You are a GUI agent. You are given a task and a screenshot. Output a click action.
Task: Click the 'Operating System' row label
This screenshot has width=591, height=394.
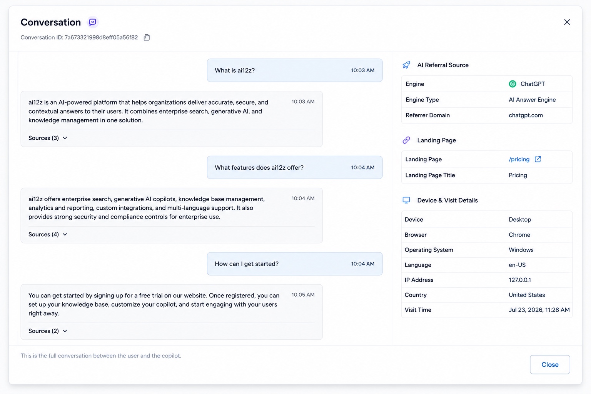[429, 250]
